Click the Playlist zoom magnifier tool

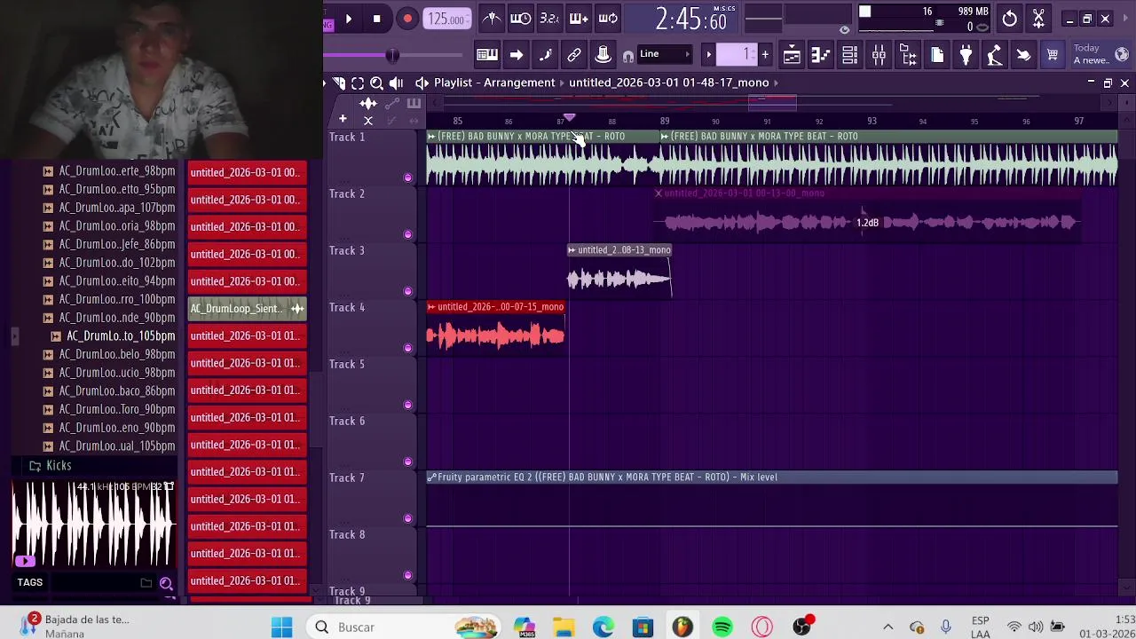pyautogui.click(x=376, y=83)
